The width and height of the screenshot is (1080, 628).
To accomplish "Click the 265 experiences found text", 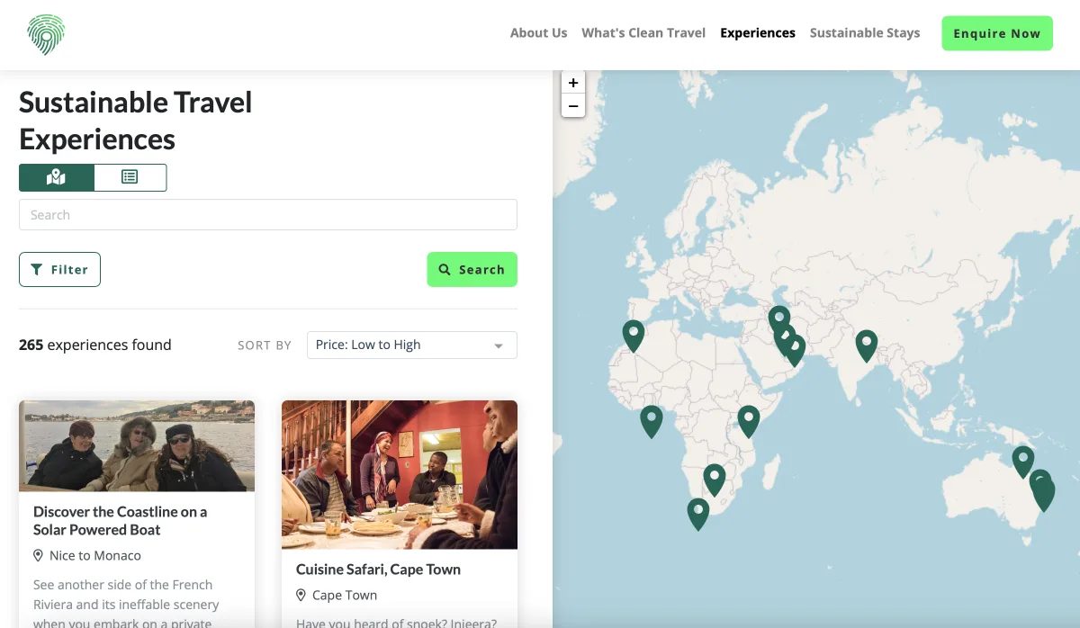I will [94, 345].
